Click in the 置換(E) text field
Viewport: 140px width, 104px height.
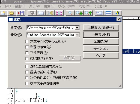[51, 35]
